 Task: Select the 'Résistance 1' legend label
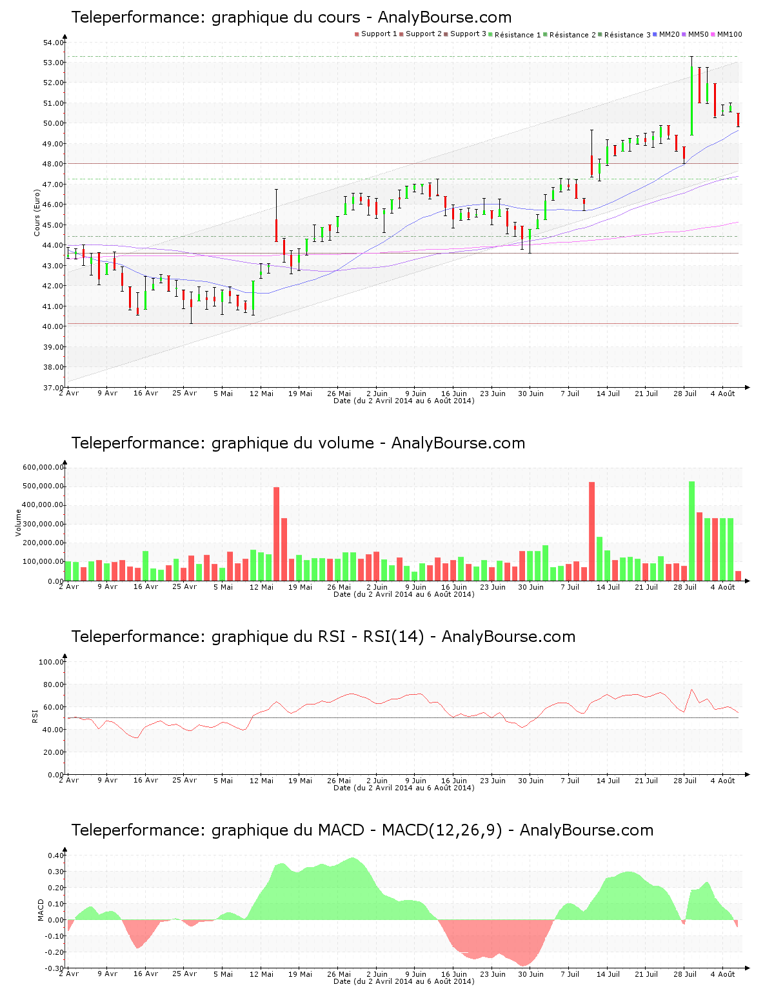[x=518, y=35]
